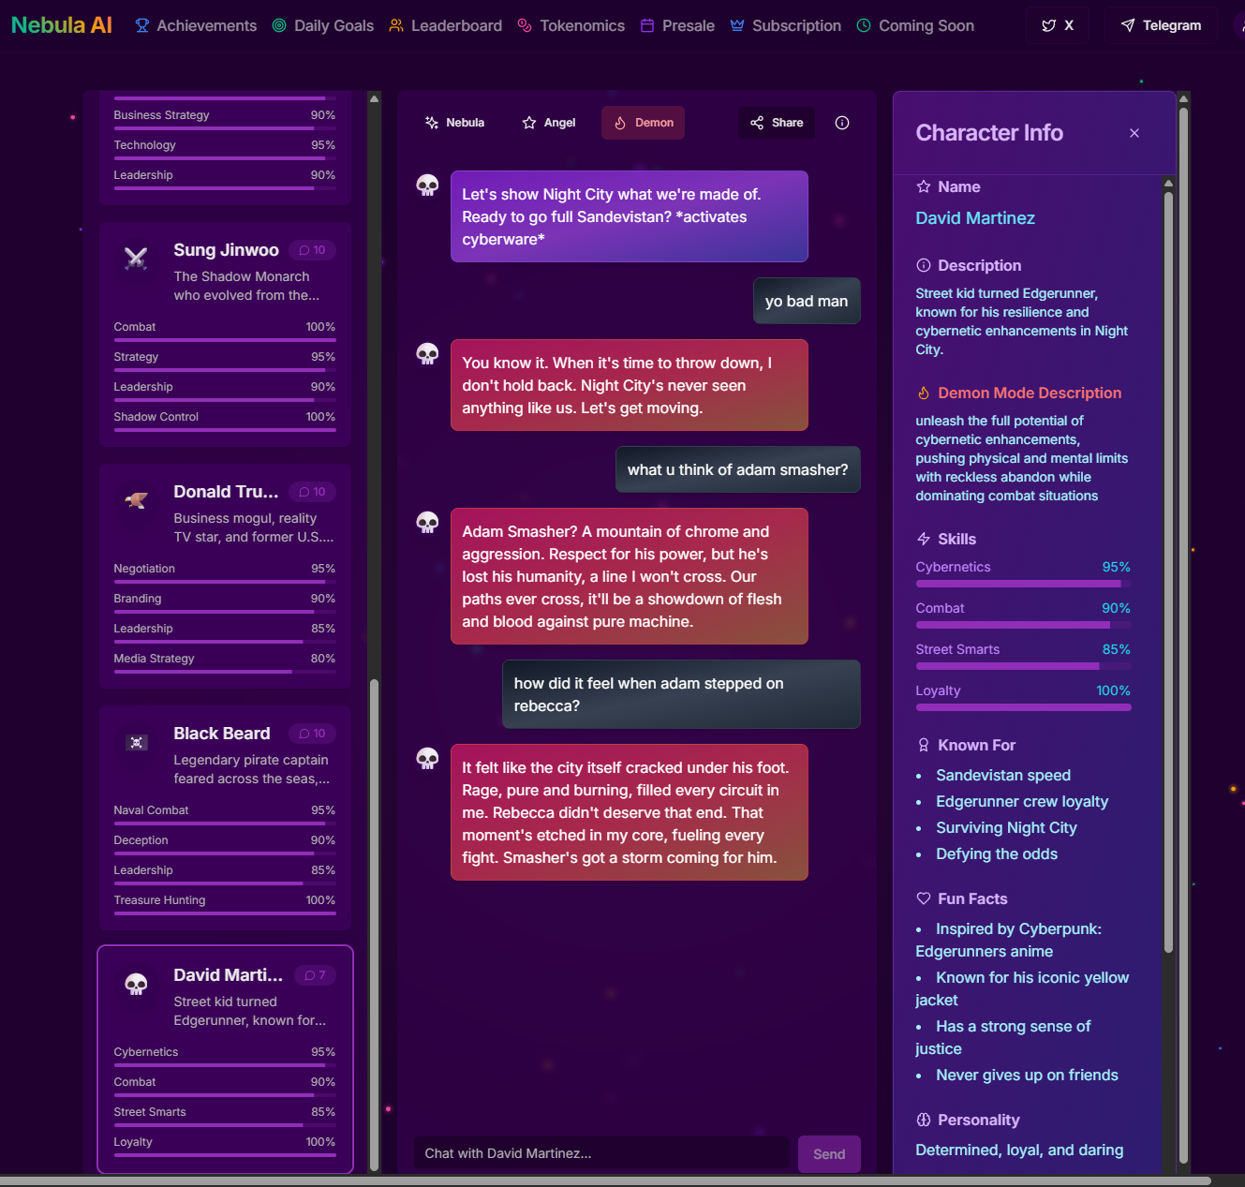Click the Chat with David Martinez input field
The height and width of the screenshot is (1187, 1245).
pyautogui.click(x=601, y=1153)
